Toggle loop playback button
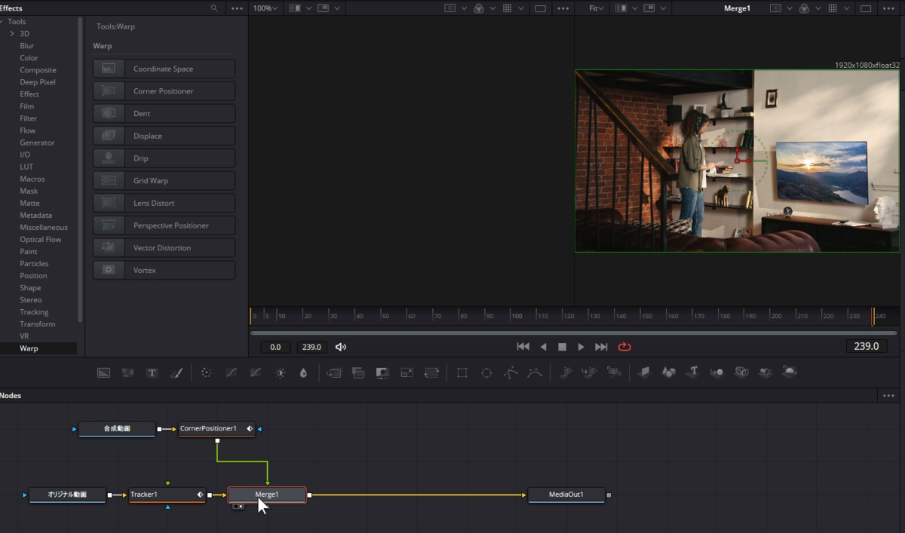This screenshot has width=905, height=533. click(x=624, y=347)
